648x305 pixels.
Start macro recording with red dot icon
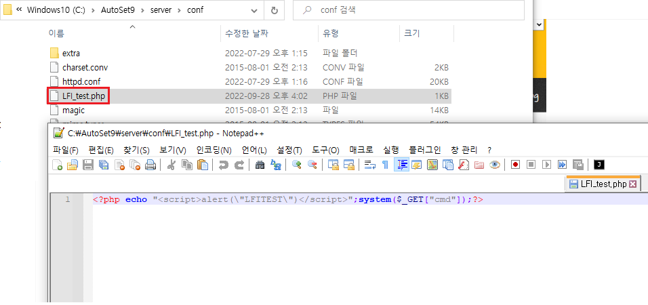(515, 165)
